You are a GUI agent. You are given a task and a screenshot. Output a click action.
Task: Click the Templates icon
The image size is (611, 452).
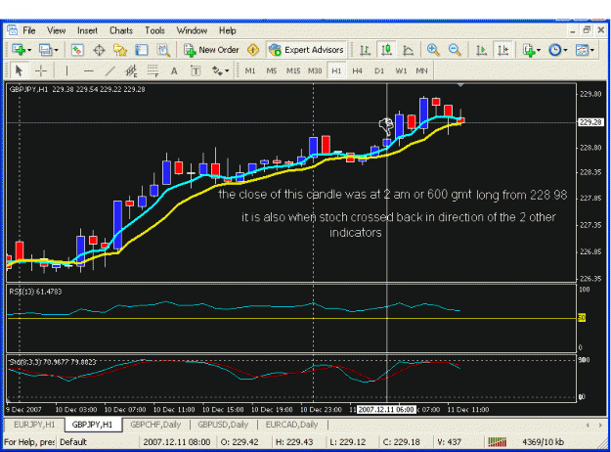click(x=583, y=50)
